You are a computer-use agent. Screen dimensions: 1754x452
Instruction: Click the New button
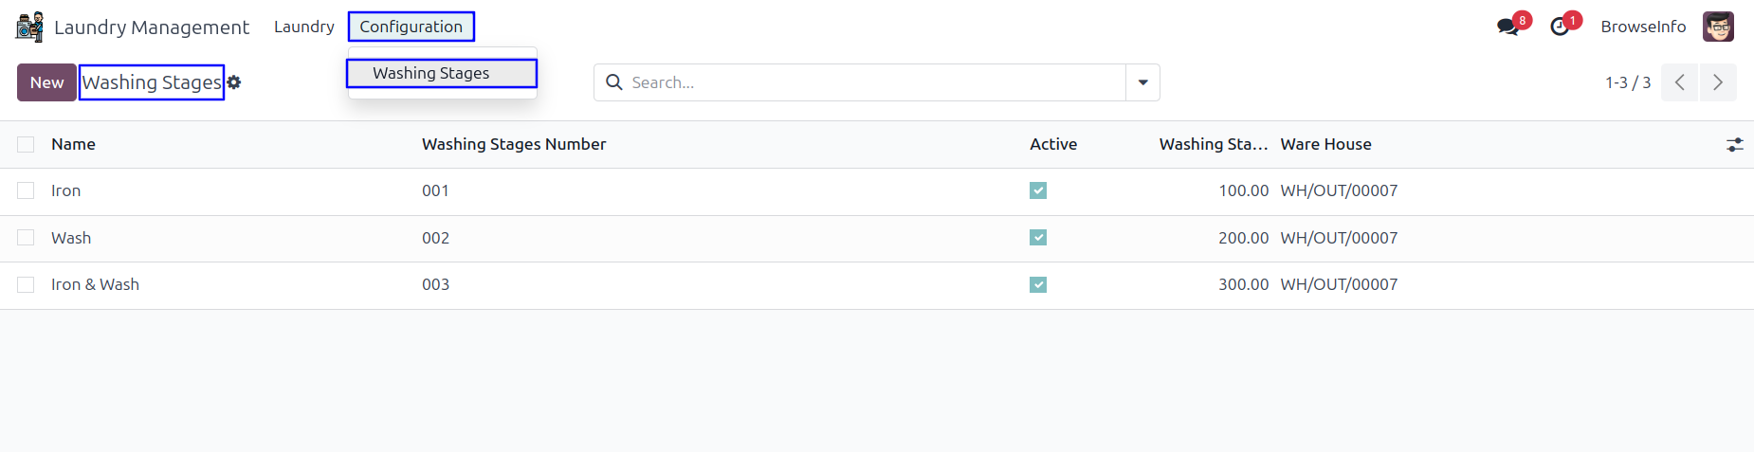pos(46,82)
